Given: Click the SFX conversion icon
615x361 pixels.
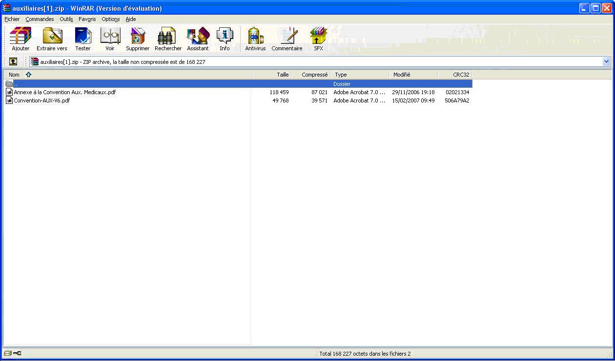Looking at the screenshot, I should pyautogui.click(x=318, y=39).
